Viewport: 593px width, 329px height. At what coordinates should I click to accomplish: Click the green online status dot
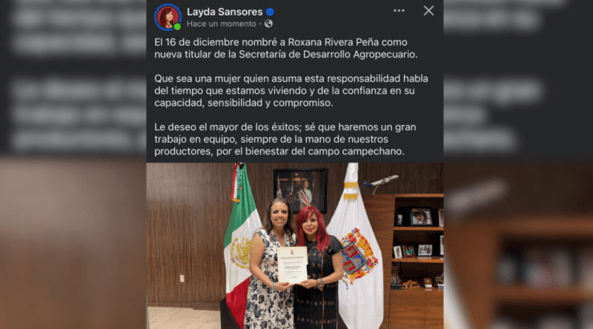click(x=177, y=27)
